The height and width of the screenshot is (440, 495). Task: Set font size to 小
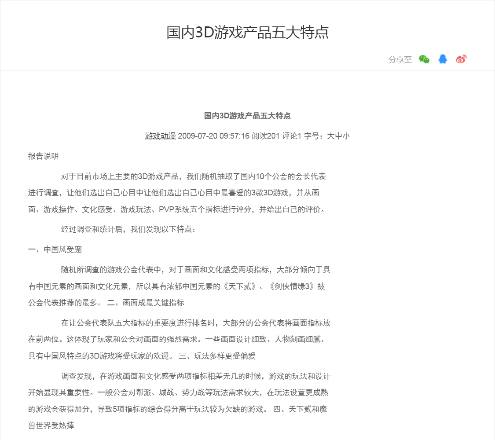point(346,136)
